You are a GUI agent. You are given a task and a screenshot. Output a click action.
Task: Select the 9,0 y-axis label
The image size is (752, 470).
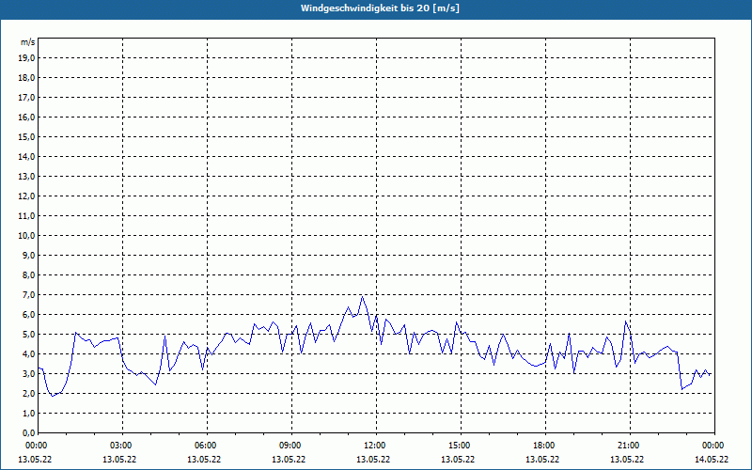[29, 255]
